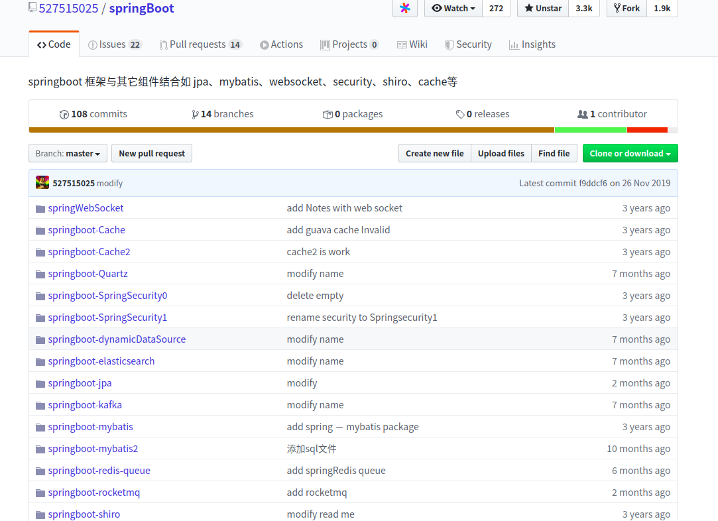The width and height of the screenshot is (718, 521).
Task: View the 1.9k forks count
Action: pos(662,8)
